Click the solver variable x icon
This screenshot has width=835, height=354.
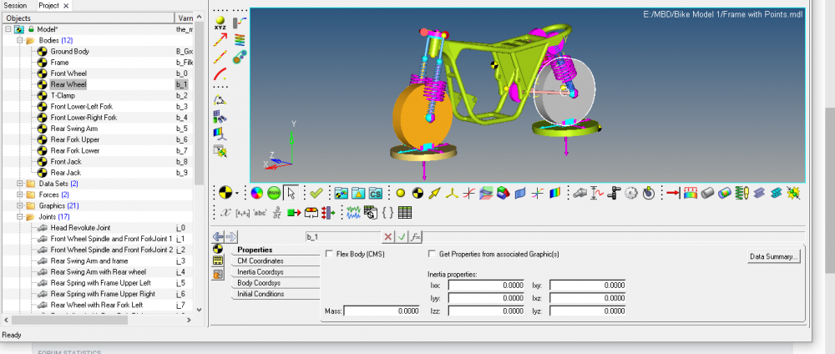click(225, 213)
